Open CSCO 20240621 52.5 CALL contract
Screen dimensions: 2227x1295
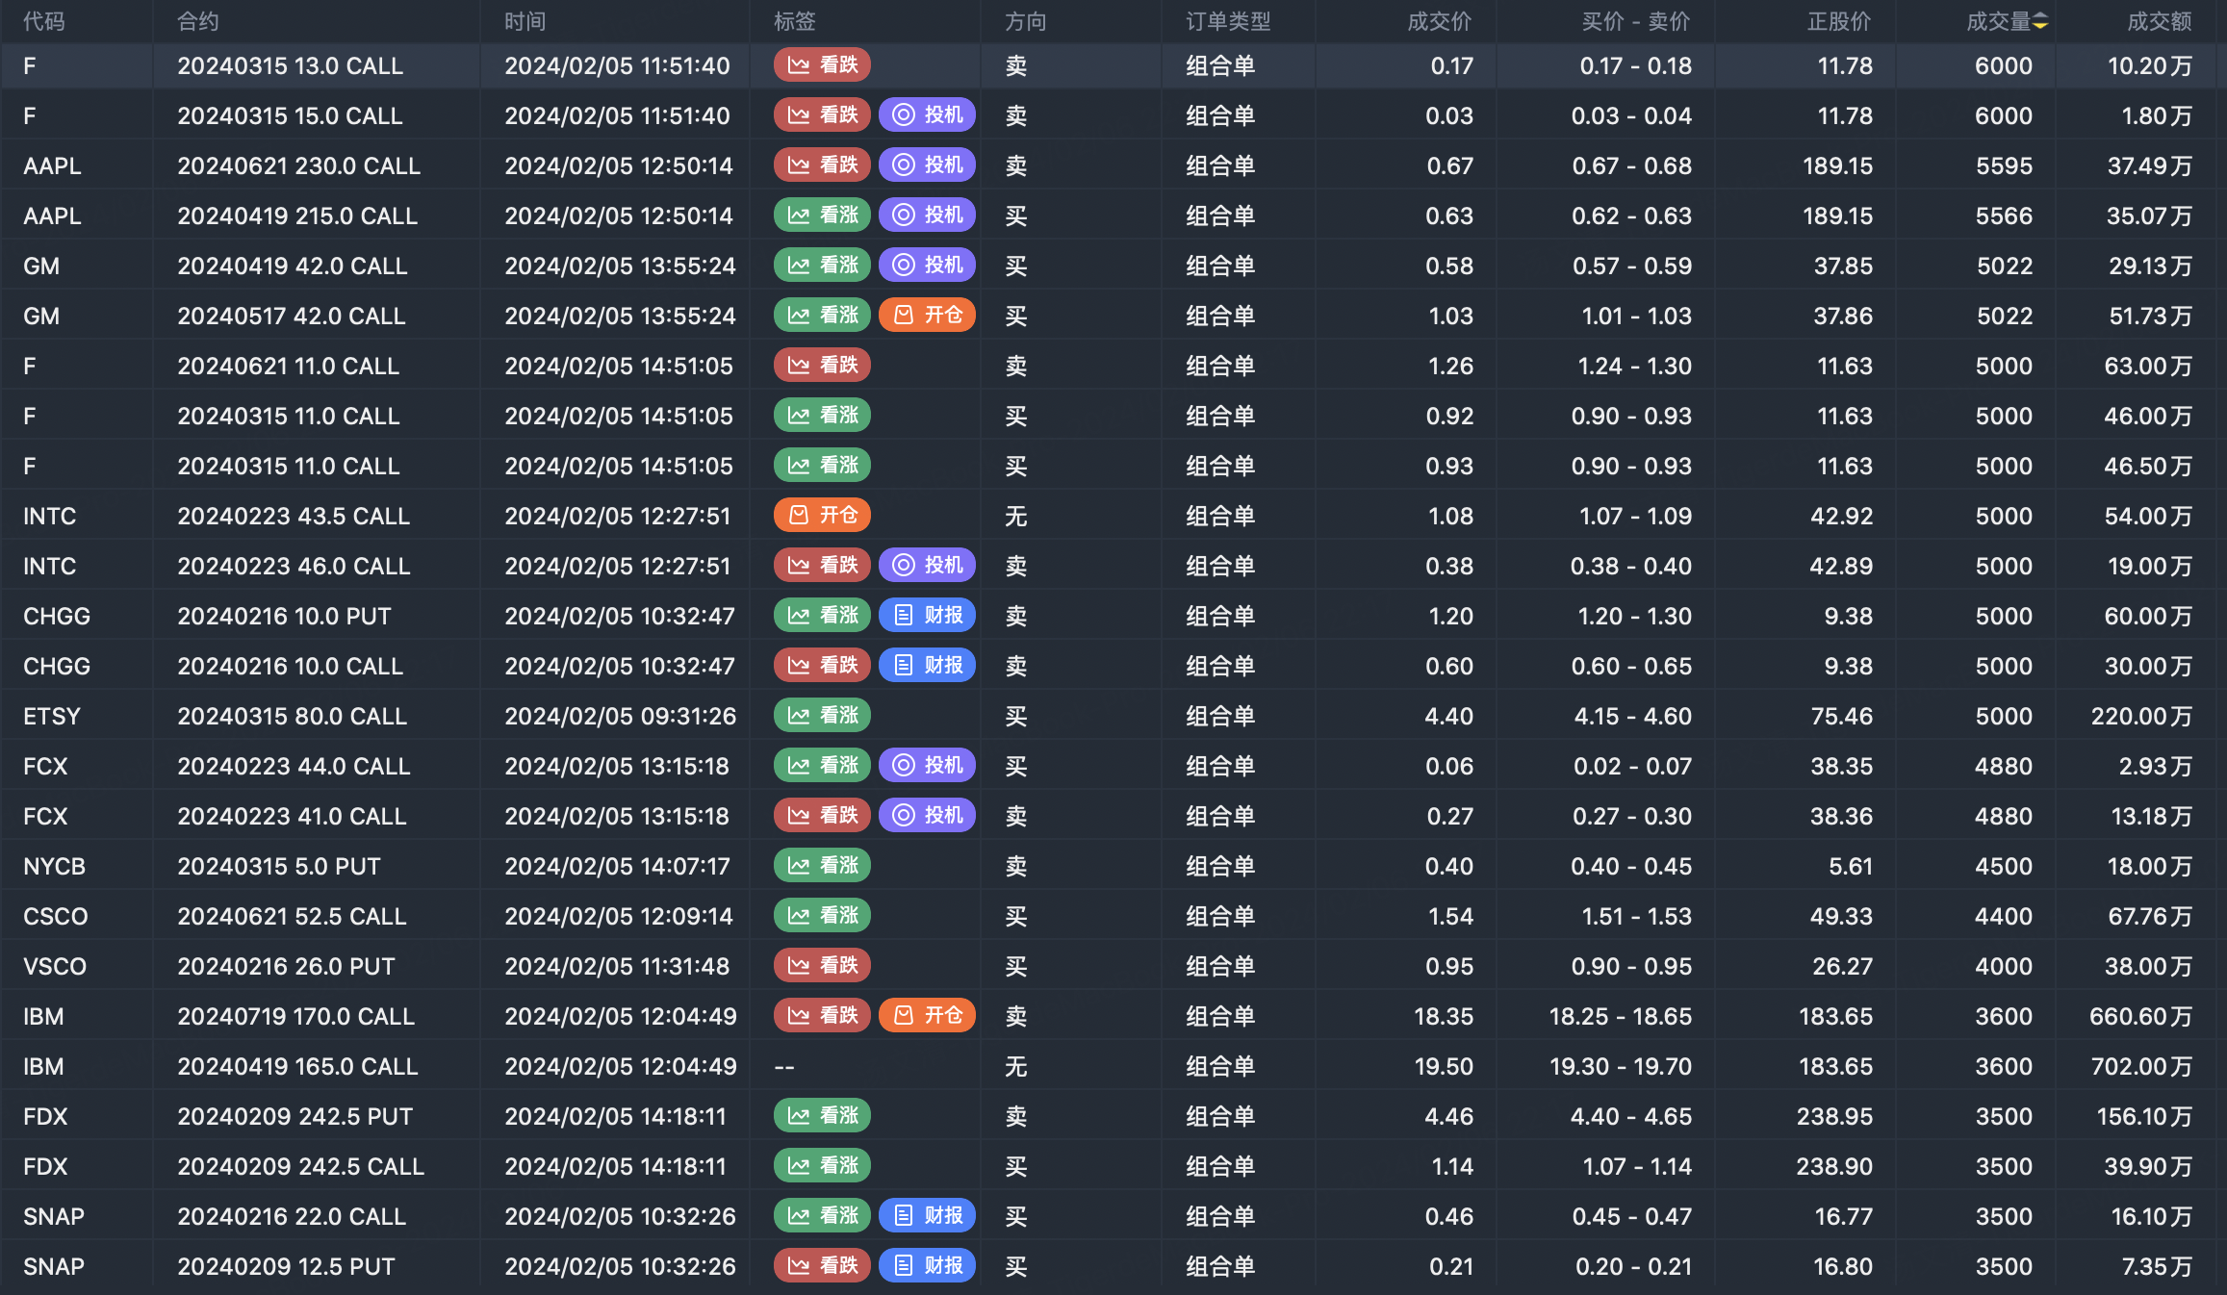[x=292, y=916]
